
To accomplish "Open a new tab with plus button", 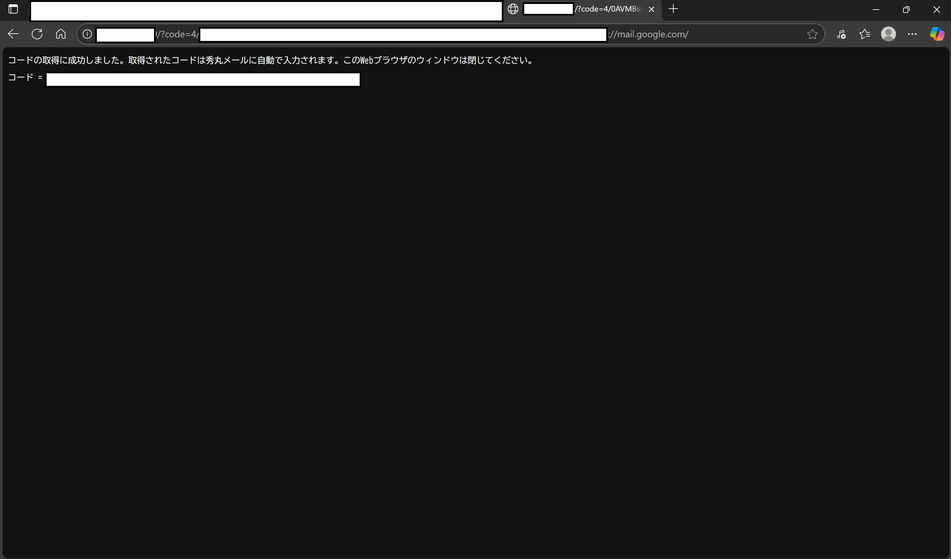I will coord(673,9).
